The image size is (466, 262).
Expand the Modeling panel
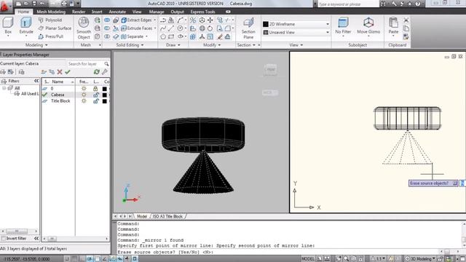pyautogui.click(x=36, y=45)
